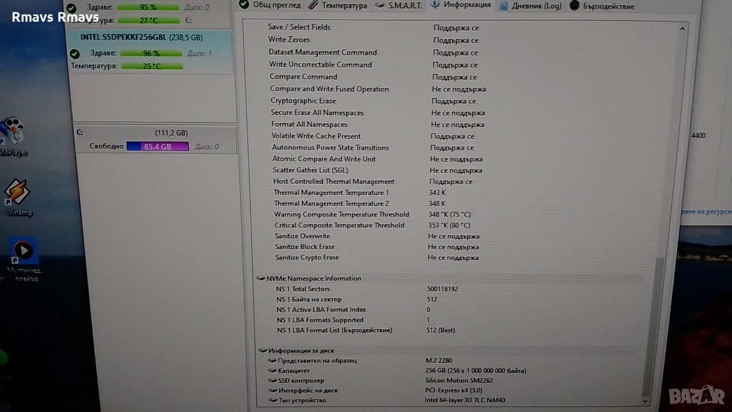Collapse the NVMe Namespace Information section
Screen dimensions: 732x412
[x=261, y=279]
